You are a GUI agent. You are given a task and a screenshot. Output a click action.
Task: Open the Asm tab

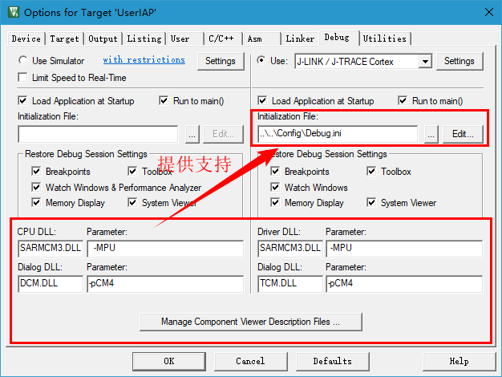tap(261, 39)
